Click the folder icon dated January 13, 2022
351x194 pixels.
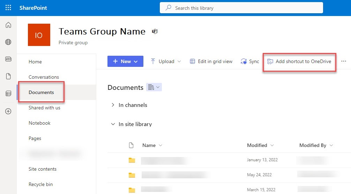[x=132, y=160]
